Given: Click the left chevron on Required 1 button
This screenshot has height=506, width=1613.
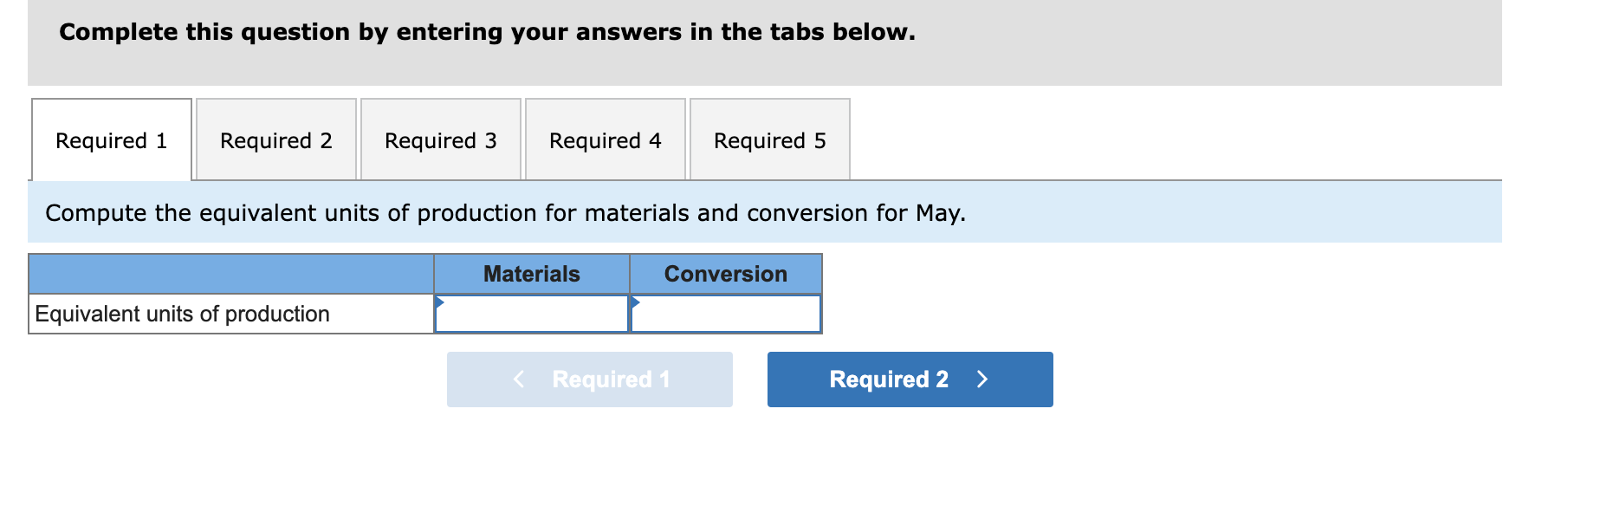Looking at the screenshot, I should pyautogui.click(x=518, y=379).
